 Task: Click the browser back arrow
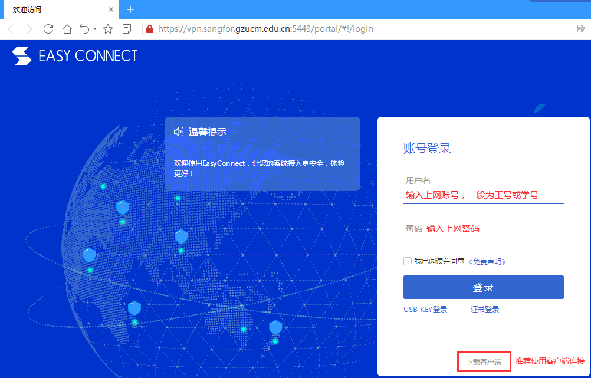coord(10,29)
